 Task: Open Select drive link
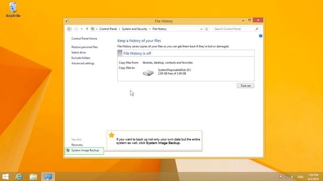79,52
